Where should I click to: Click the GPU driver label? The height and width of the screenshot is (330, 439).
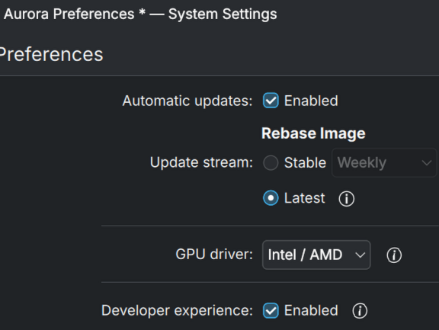214,255
